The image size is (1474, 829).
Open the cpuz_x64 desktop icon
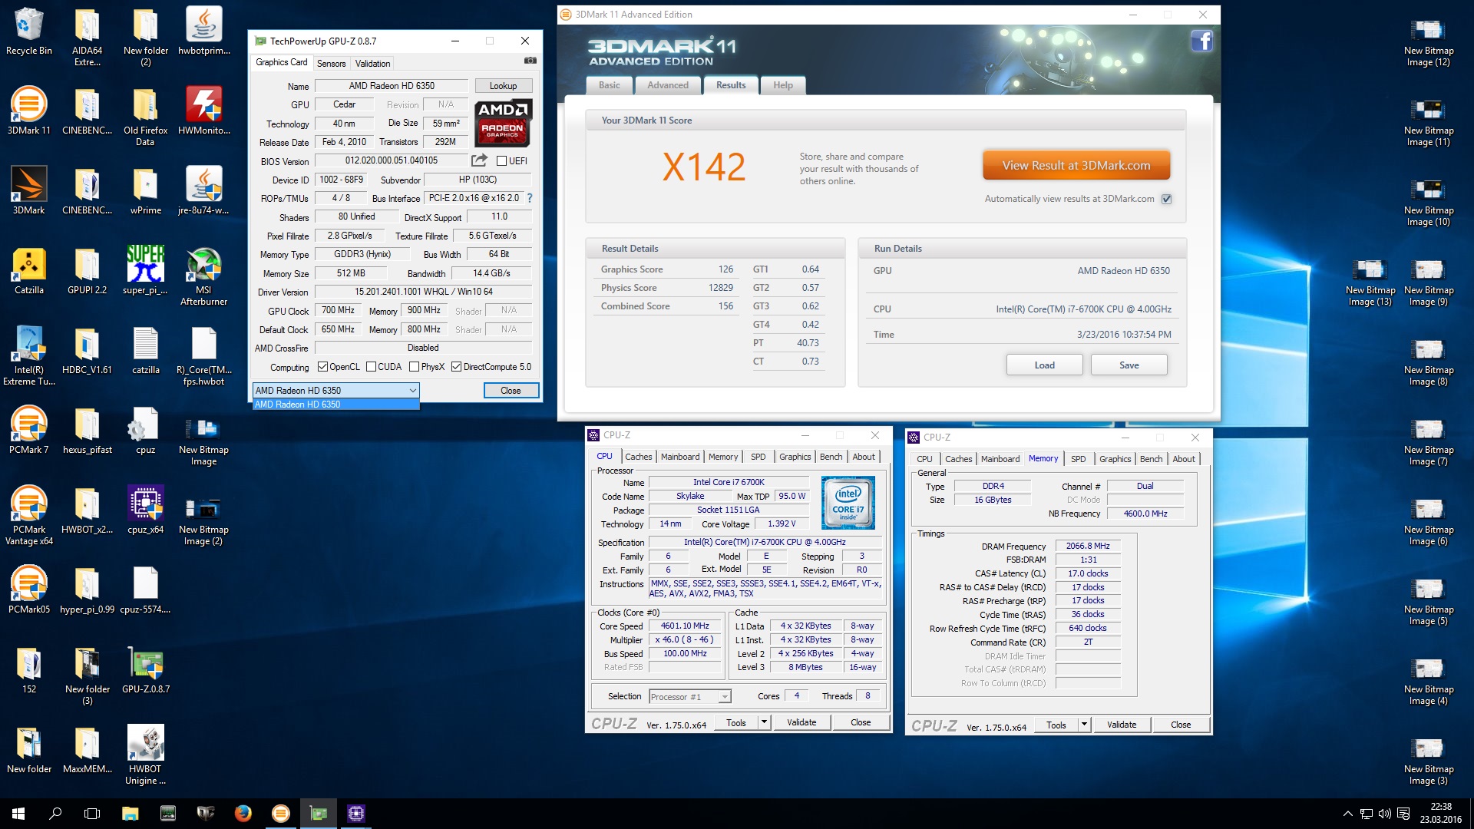[145, 510]
